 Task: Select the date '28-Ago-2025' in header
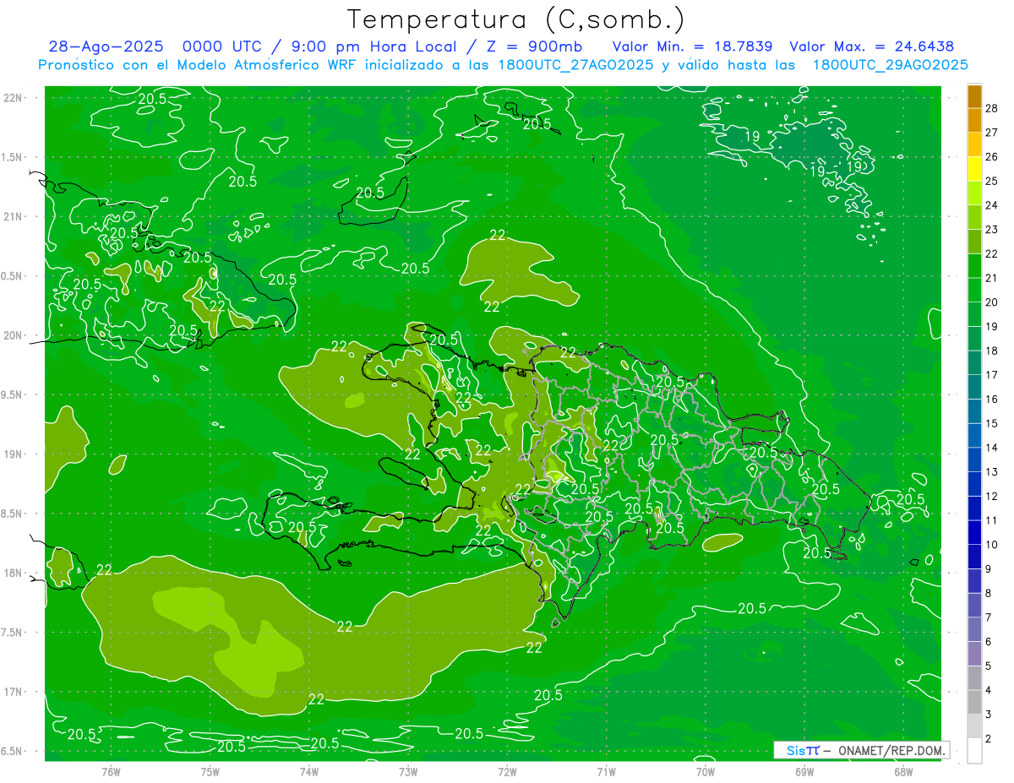click(x=106, y=47)
